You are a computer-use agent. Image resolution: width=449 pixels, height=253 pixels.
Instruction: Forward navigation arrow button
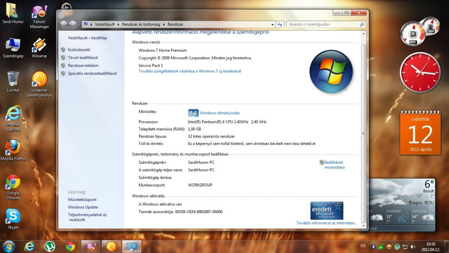[x=73, y=25]
